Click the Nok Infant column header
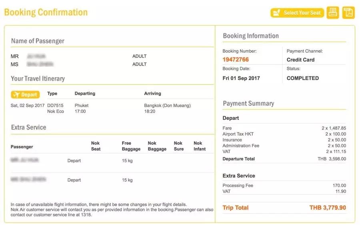This screenshot has width=360, height=225. click(199, 146)
